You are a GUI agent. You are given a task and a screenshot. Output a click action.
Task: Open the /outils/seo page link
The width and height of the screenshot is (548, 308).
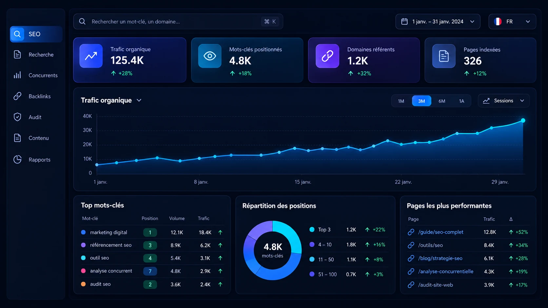point(430,245)
